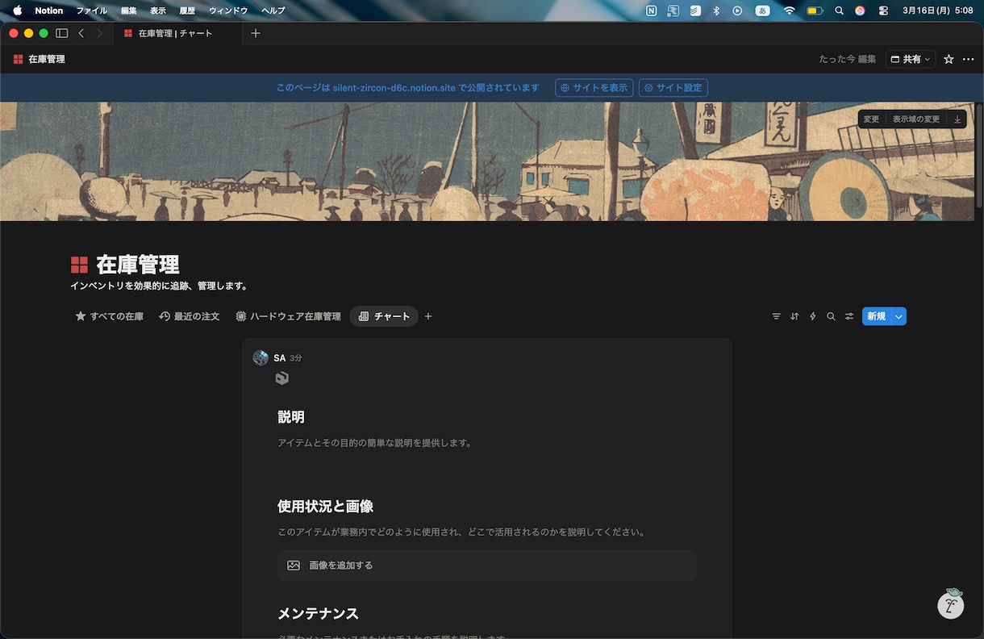Click サイトを表示 button
The image size is (984, 639).
tap(594, 88)
